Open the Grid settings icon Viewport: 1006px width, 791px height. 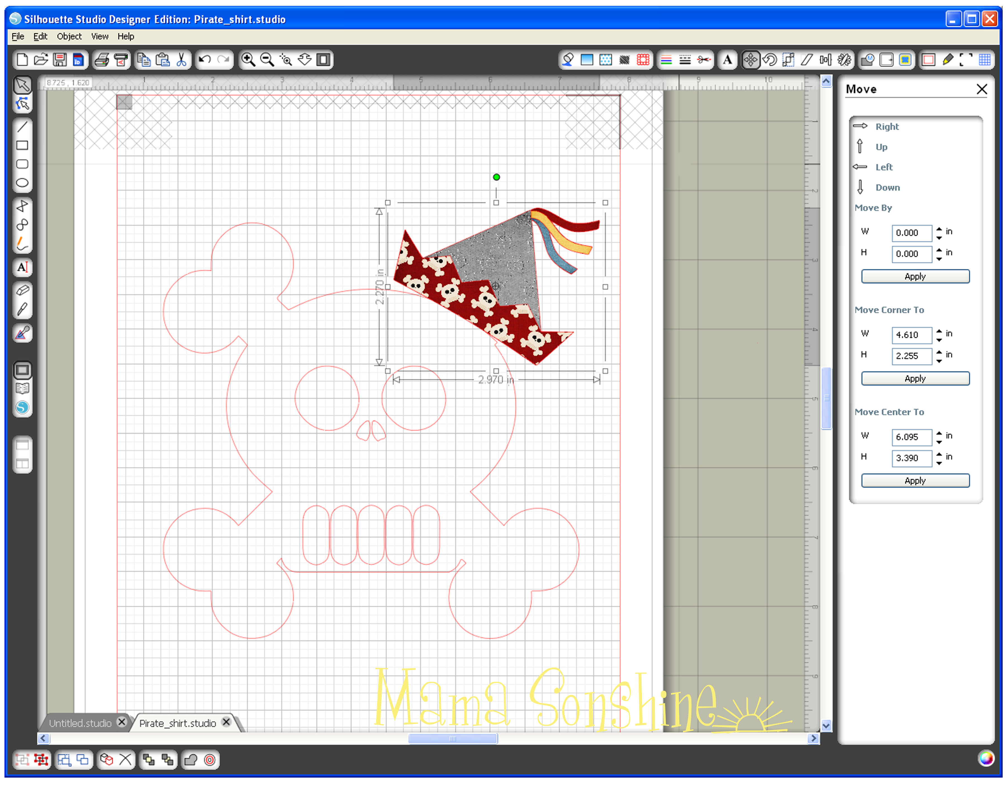985,60
